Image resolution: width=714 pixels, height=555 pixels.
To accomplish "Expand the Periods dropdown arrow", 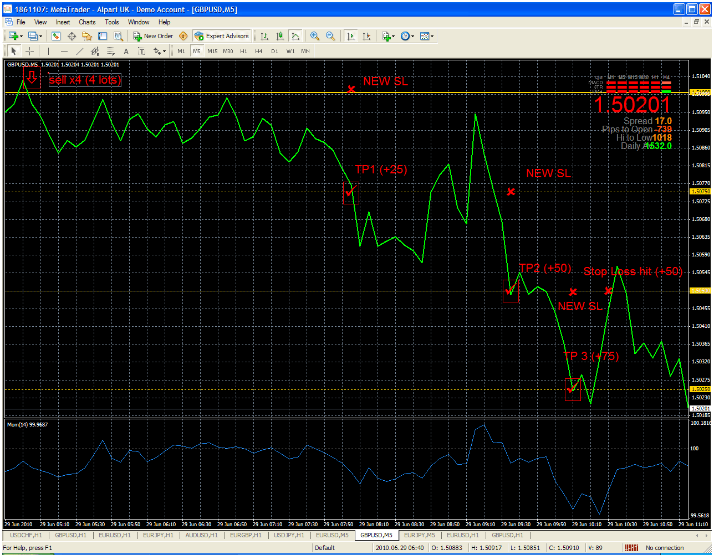I will click(413, 36).
